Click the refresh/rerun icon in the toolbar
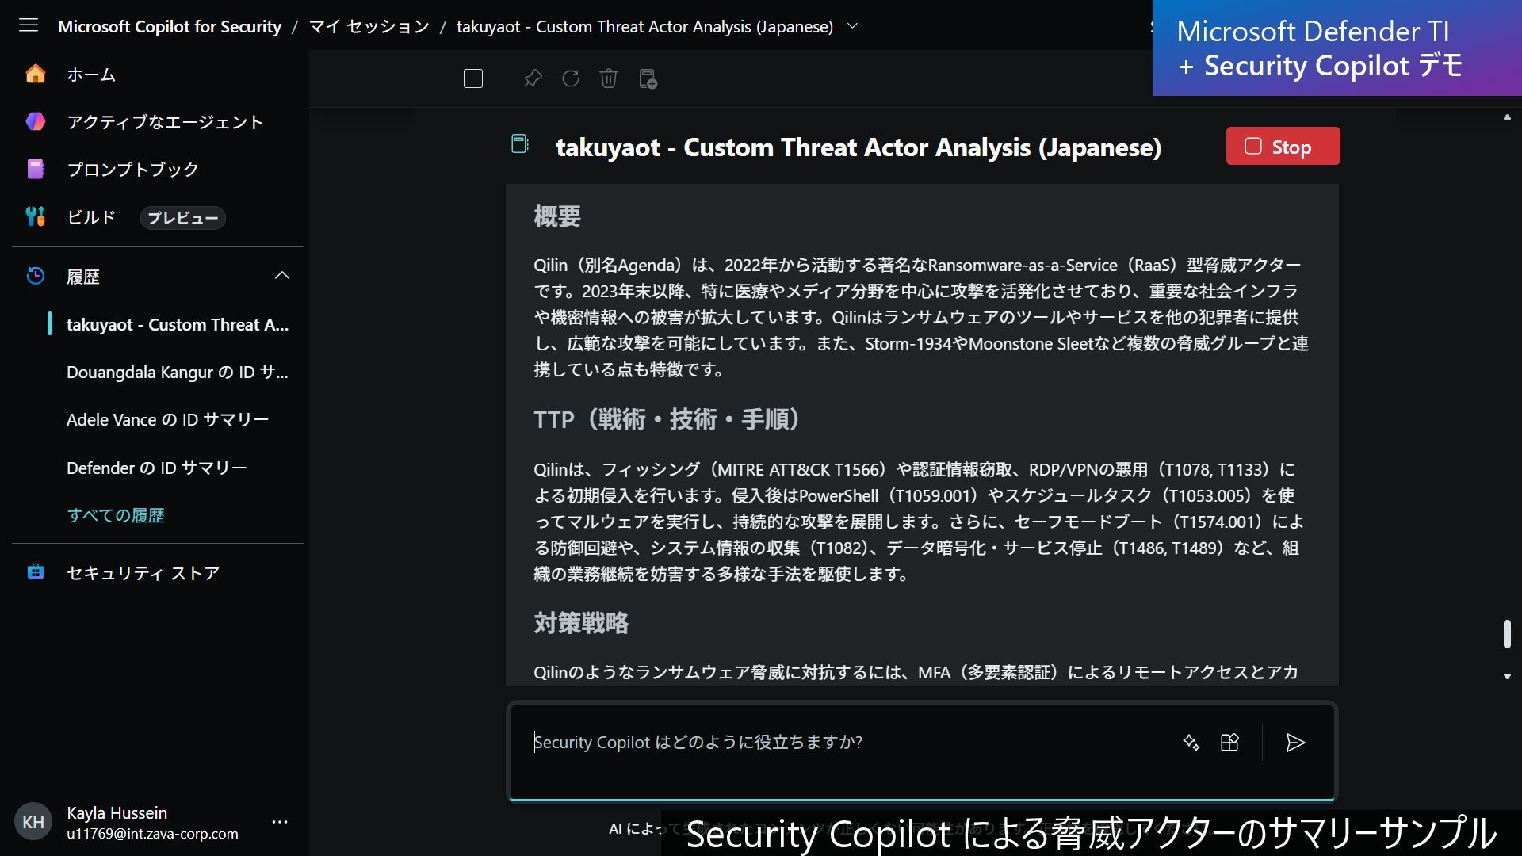Screen dimensions: 1522x856 (571, 78)
